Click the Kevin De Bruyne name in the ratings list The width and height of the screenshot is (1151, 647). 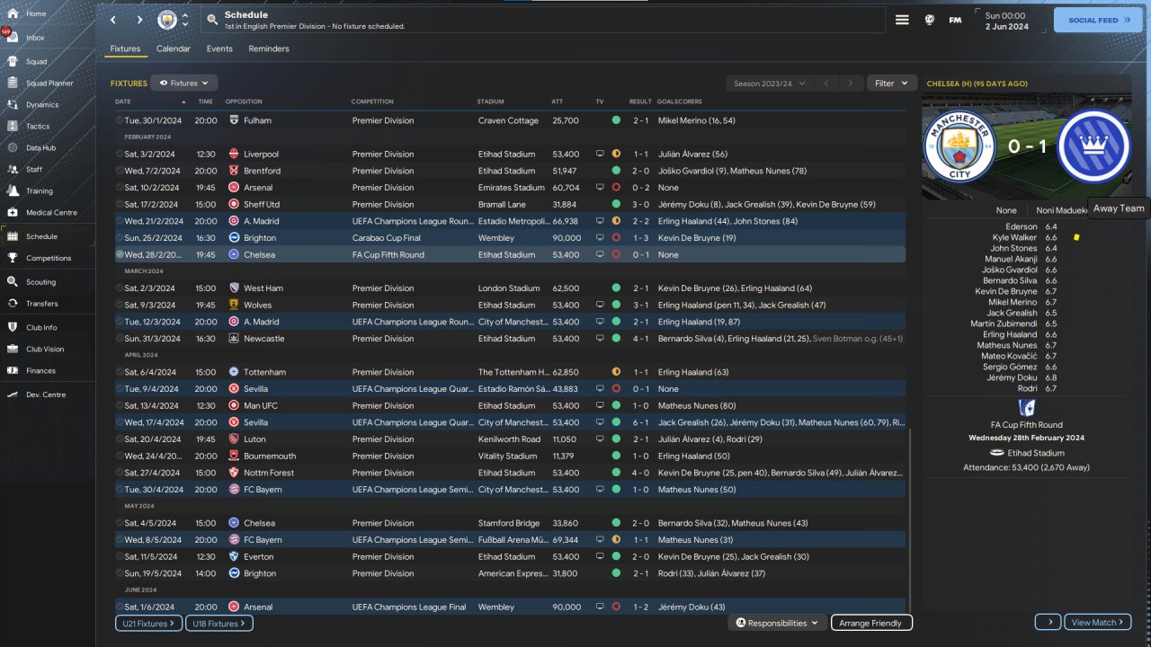pos(1006,291)
